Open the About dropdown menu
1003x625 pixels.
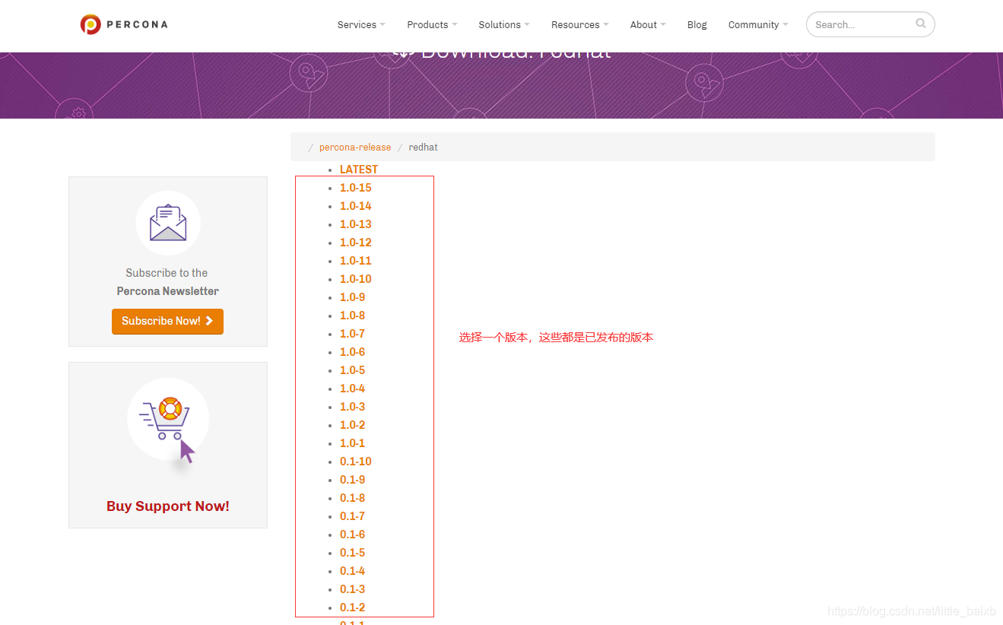coord(648,24)
